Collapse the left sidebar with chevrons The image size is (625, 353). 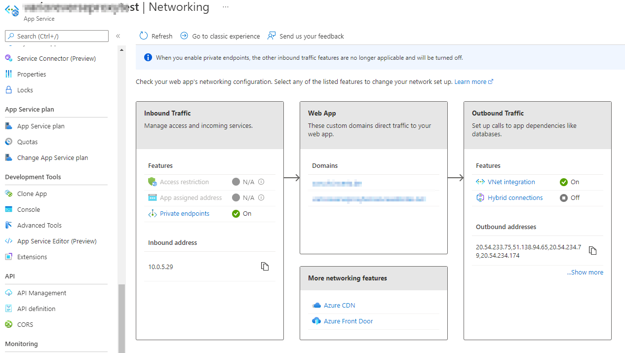118,36
